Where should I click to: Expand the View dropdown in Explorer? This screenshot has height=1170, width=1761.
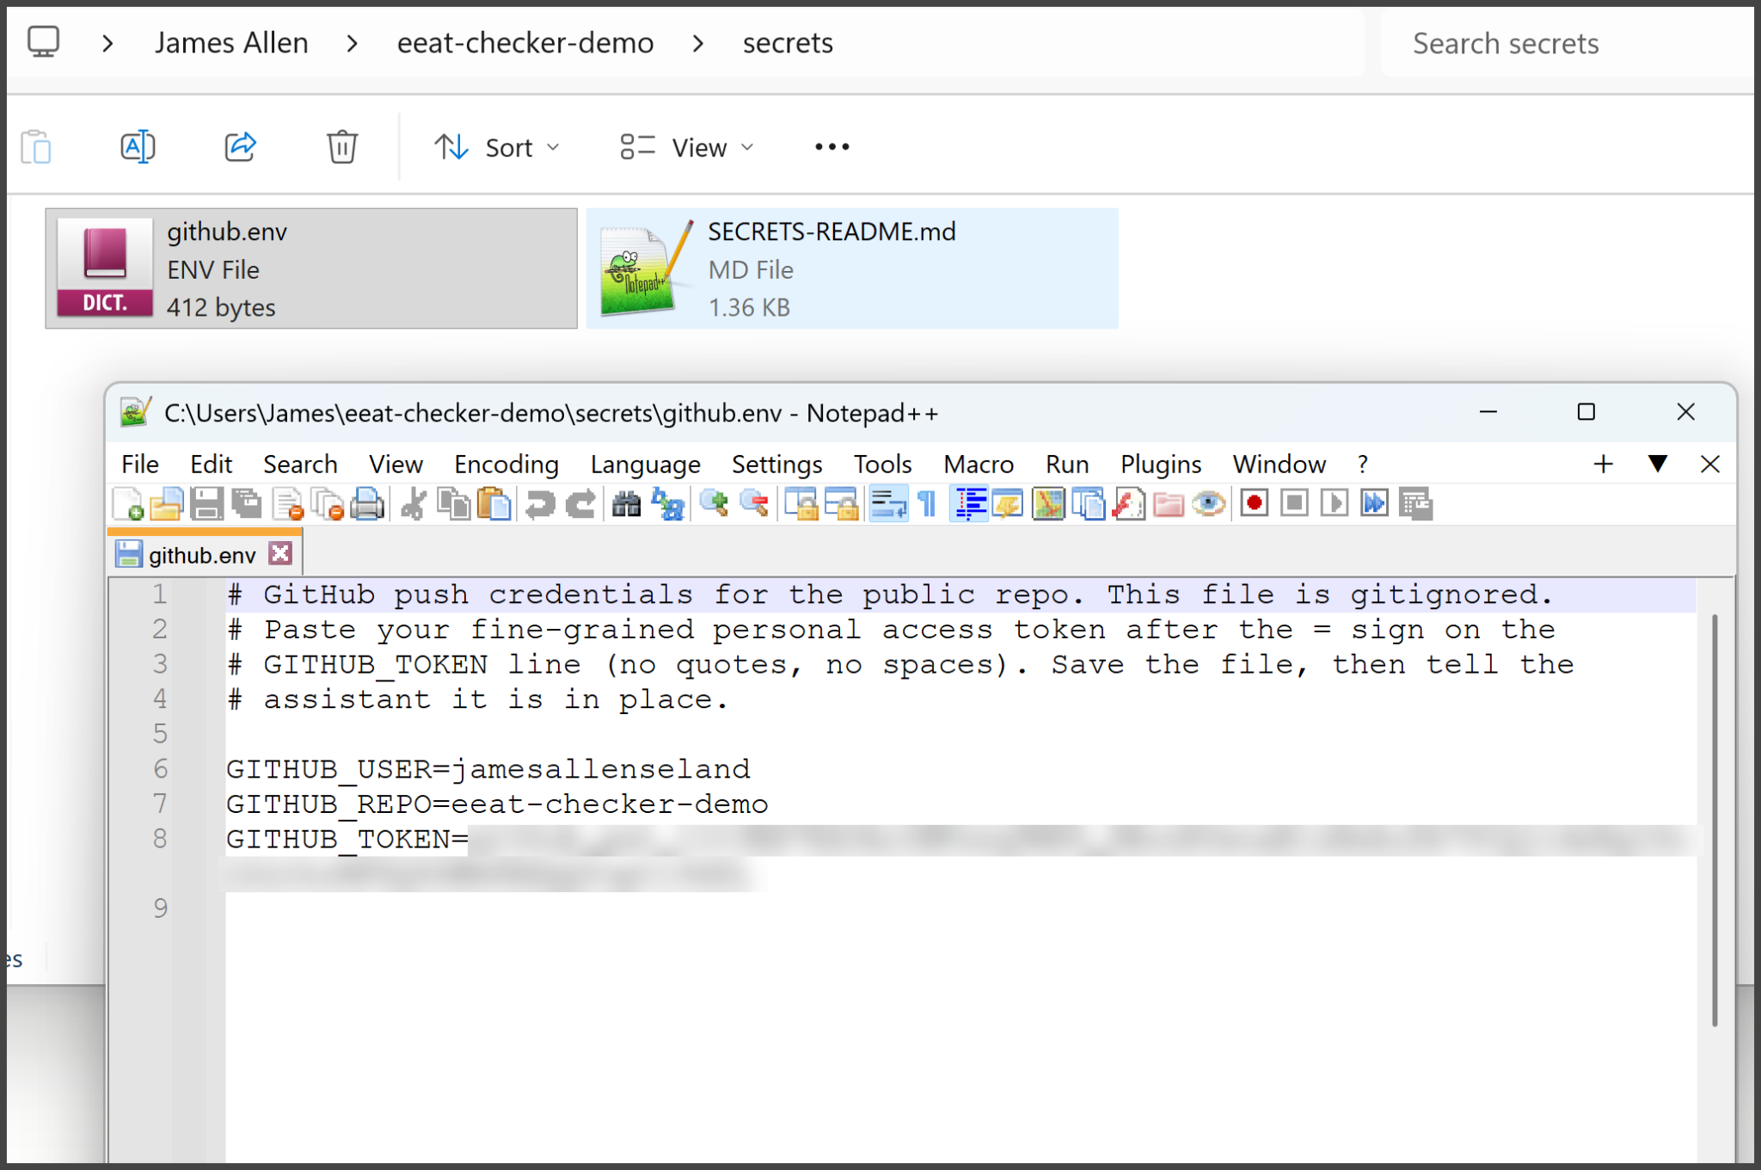687,147
